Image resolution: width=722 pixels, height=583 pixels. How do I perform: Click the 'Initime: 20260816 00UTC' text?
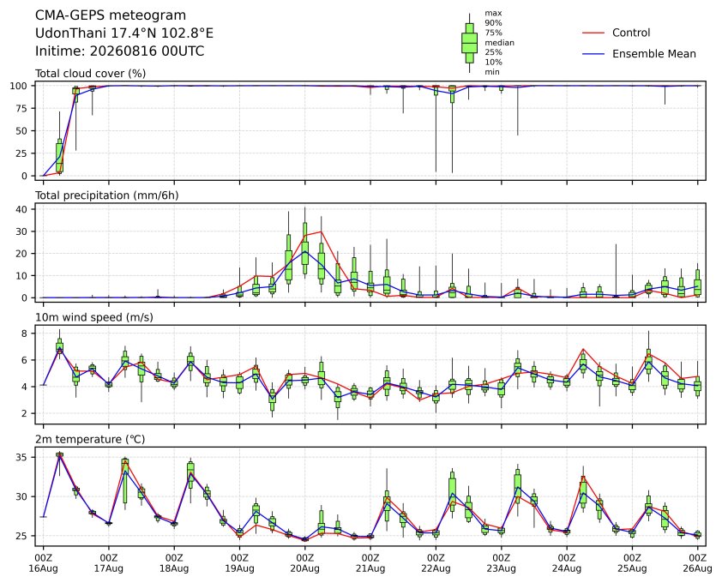[120, 51]
